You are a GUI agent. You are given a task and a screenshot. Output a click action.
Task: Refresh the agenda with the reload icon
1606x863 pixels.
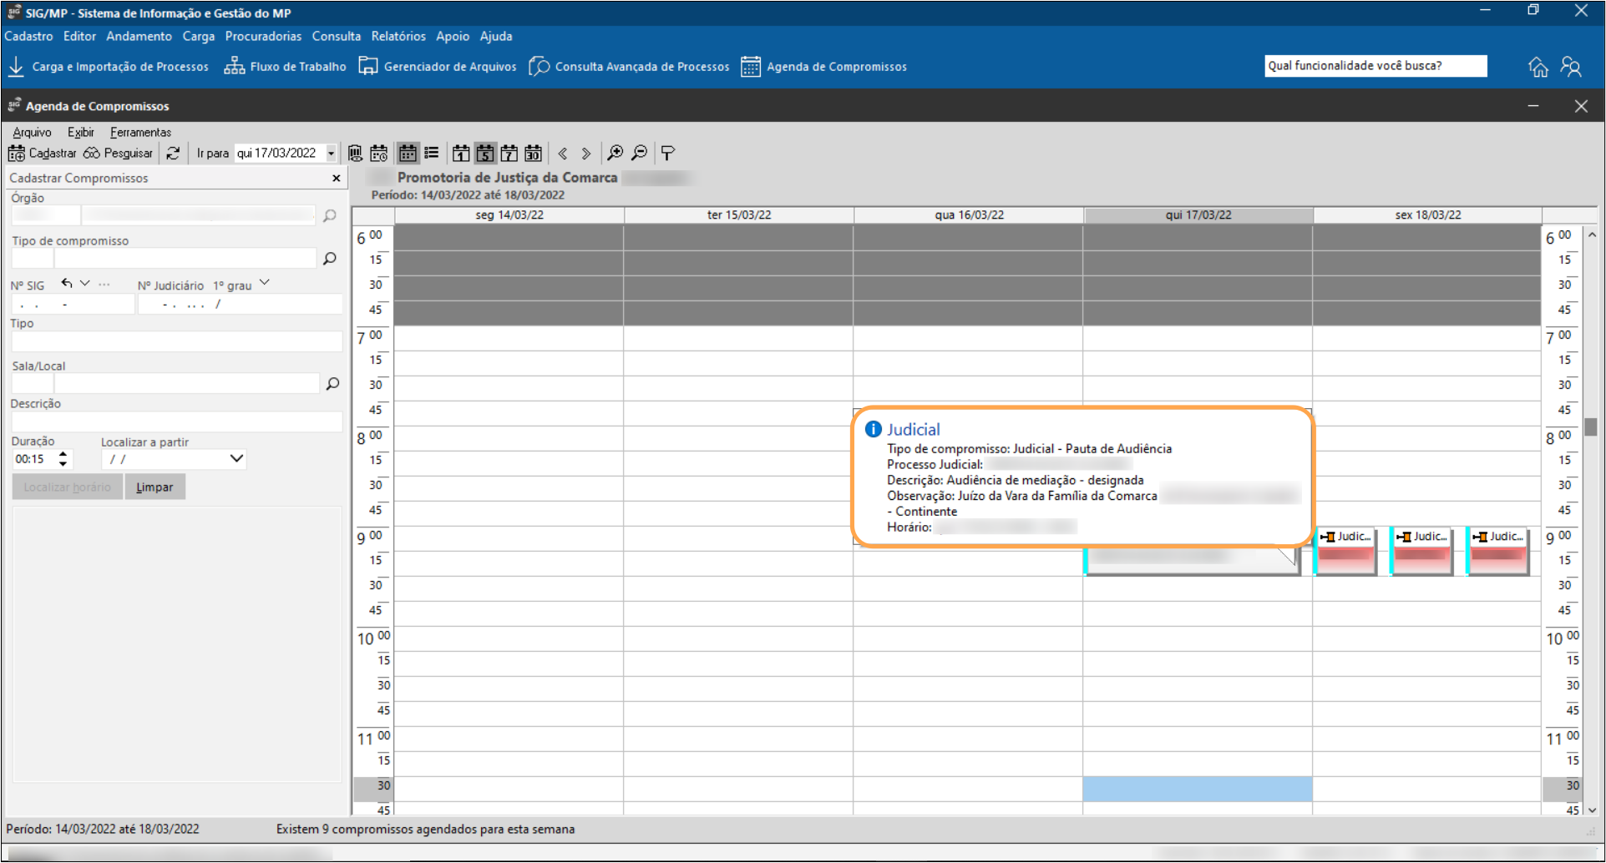pos(173,154)
